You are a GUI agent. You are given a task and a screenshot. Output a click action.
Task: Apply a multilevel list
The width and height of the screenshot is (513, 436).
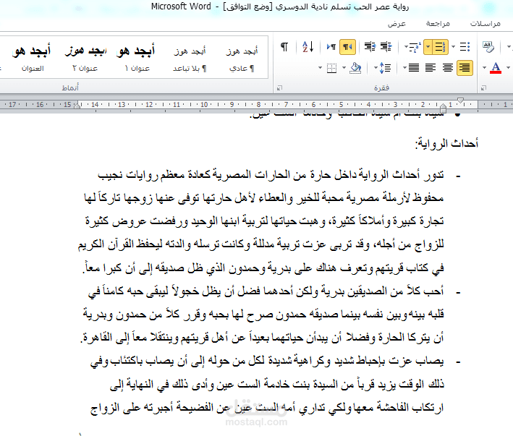(415, 48)
